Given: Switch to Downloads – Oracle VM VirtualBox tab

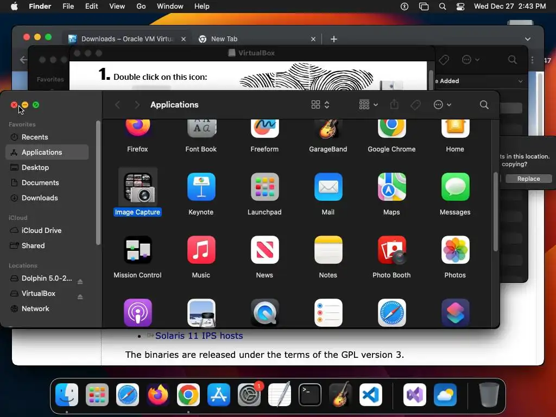Looking at the screenshot, I should pos(127,39).
